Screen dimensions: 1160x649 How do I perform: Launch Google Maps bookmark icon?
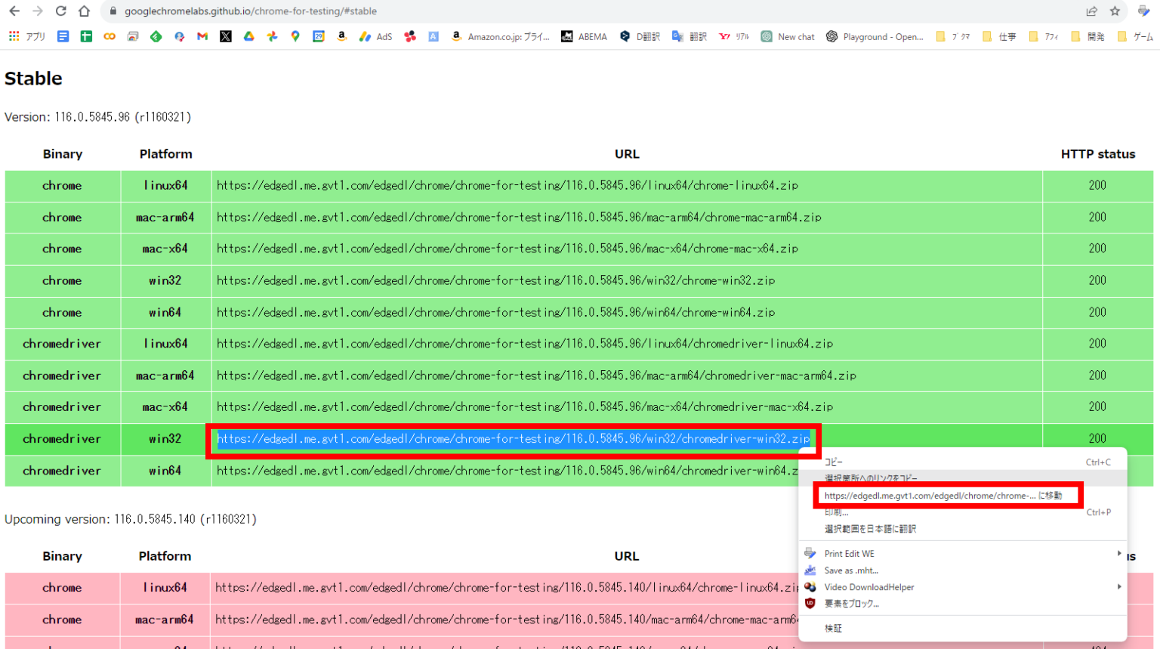(x=295, y=36)
